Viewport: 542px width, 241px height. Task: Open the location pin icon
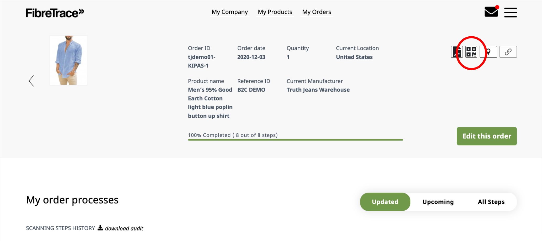[488, 52]
